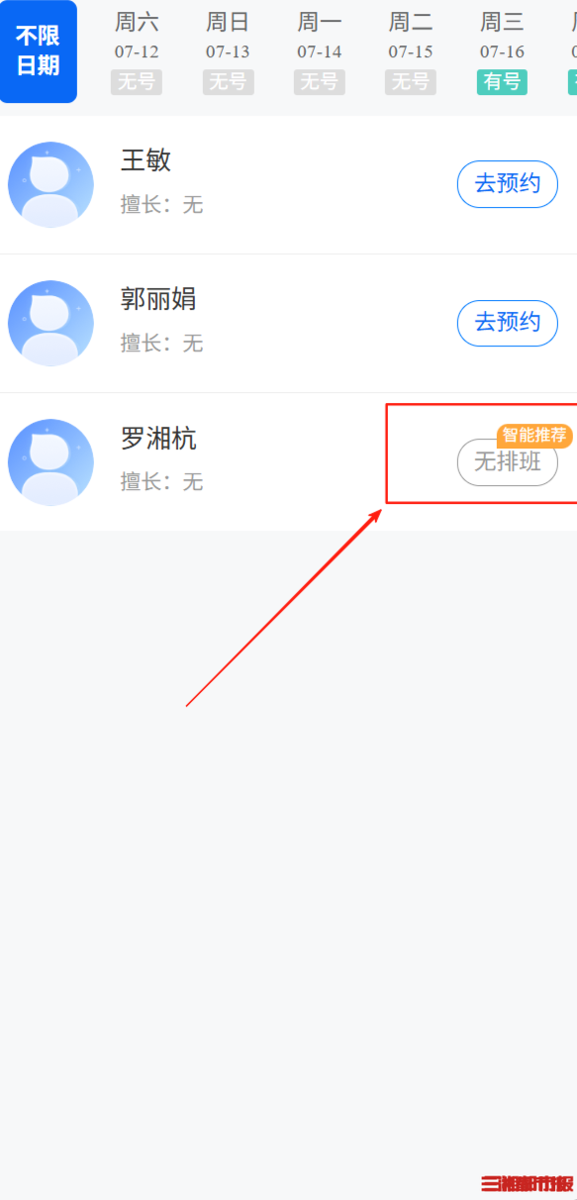Switch to the 周日 07-13 date tab

tap(229, 51)
